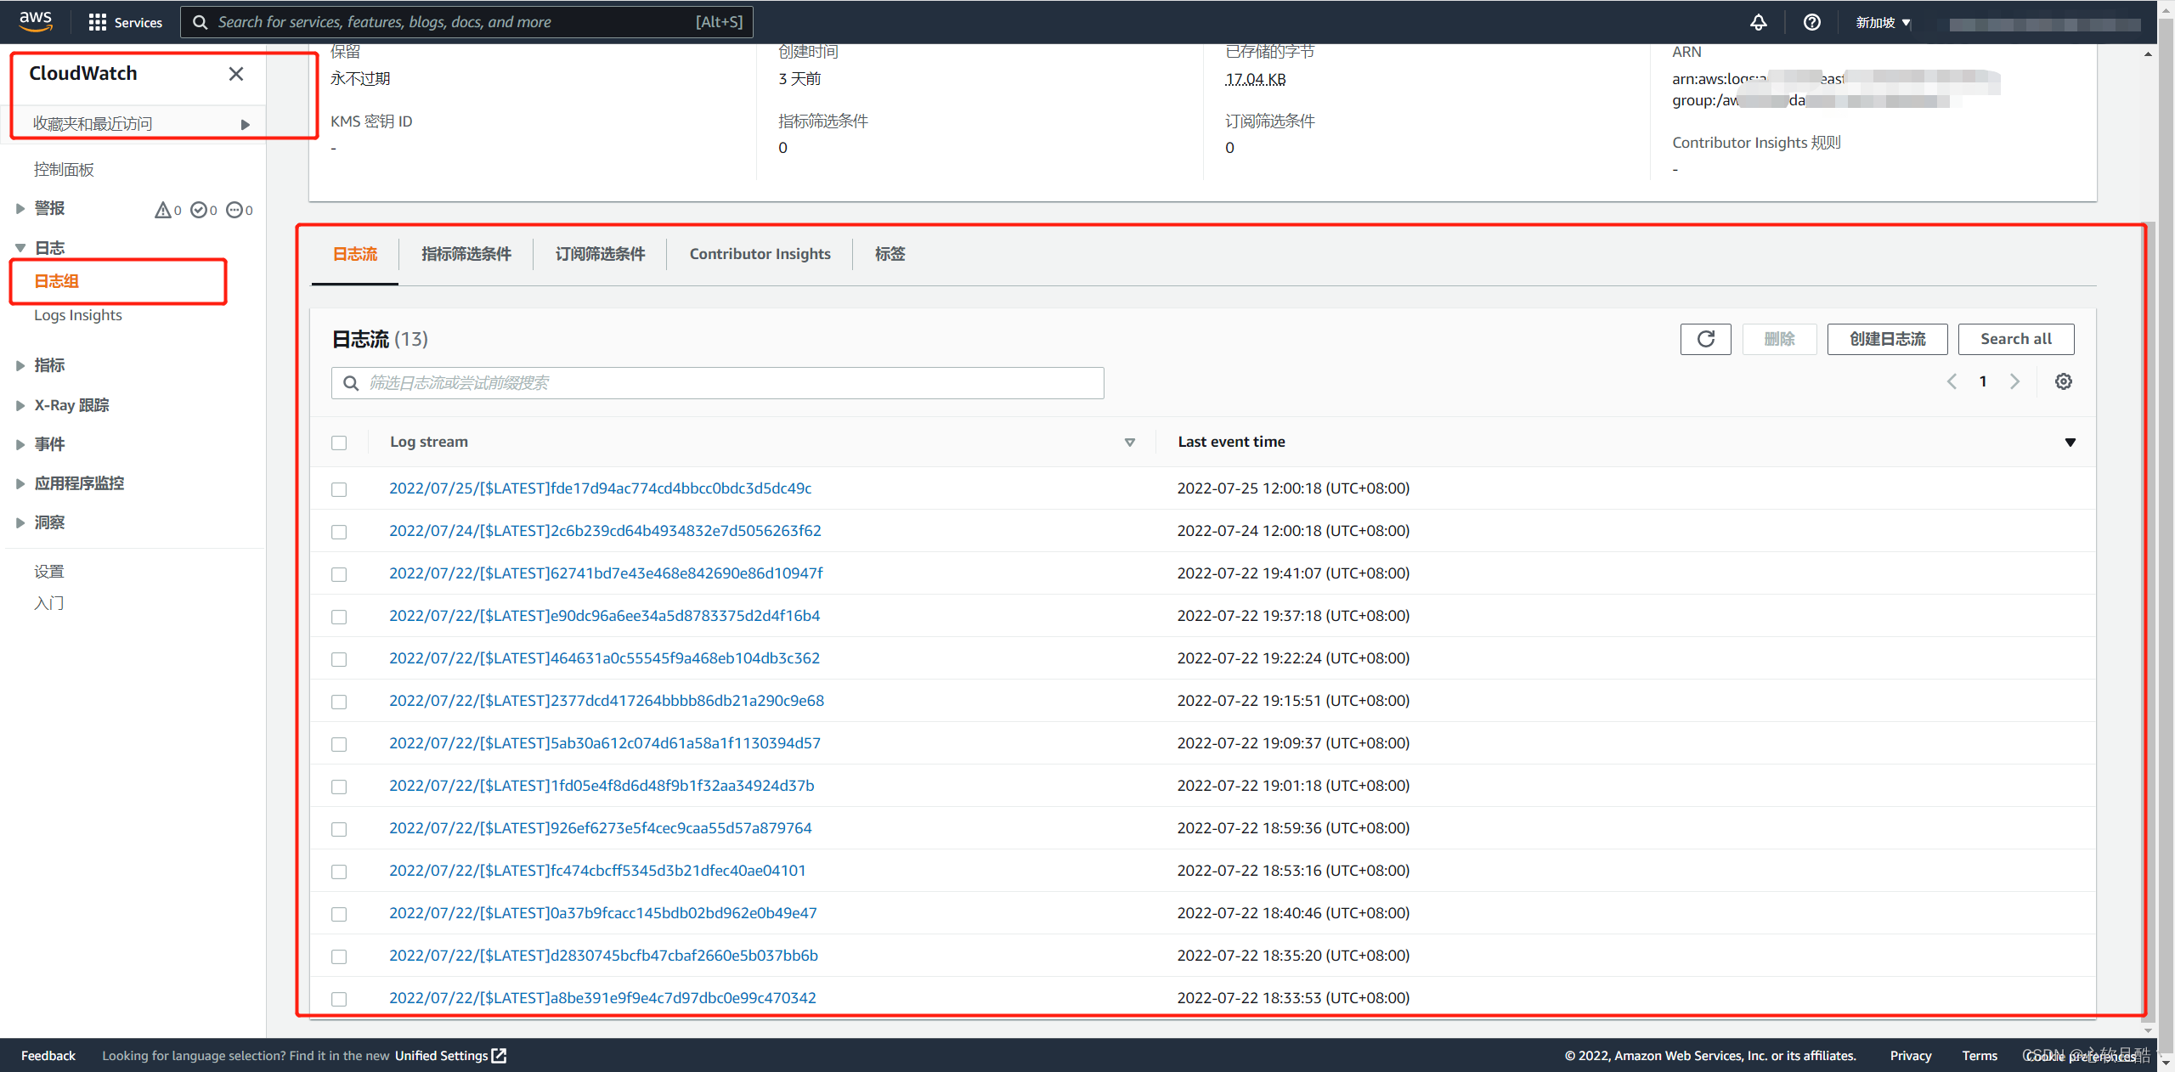
Task: Check the 2022/07/25 log stream checkbox
Action: pos(339,489)
